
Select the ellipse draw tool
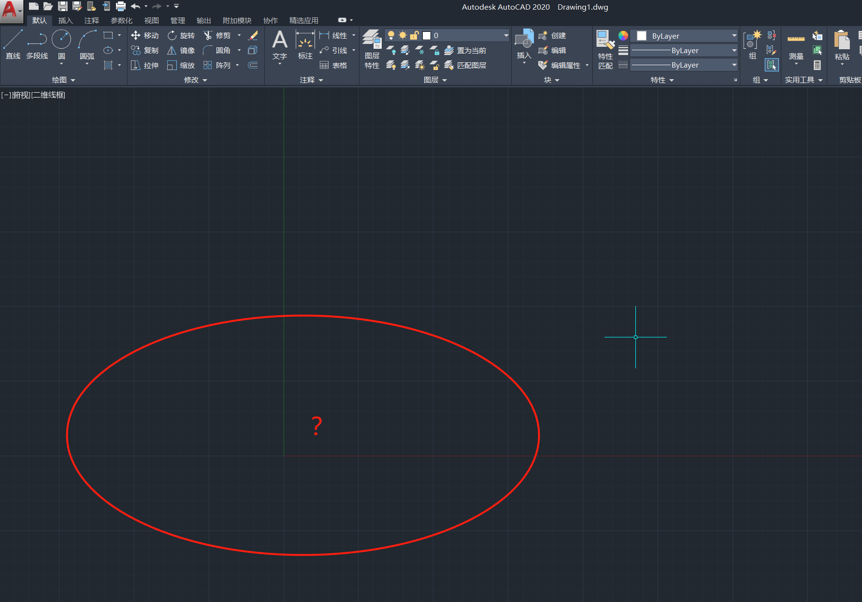pyautogui.click(x=108, y=50)
